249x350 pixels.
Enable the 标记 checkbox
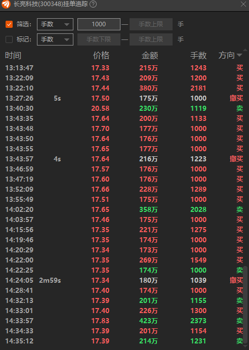[x=9, y=39]
